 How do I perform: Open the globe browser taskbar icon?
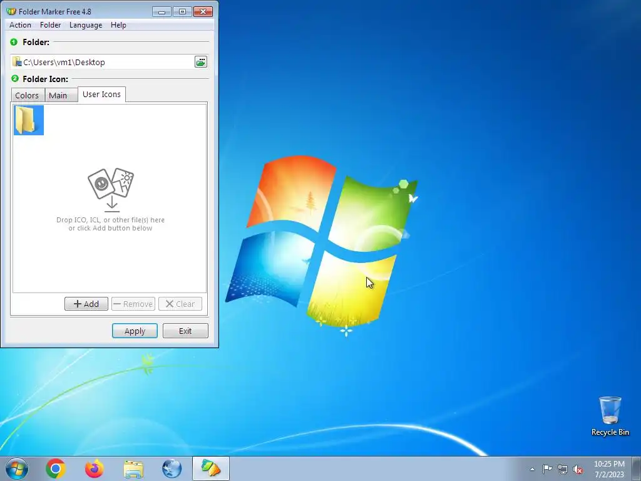[172, 468]
